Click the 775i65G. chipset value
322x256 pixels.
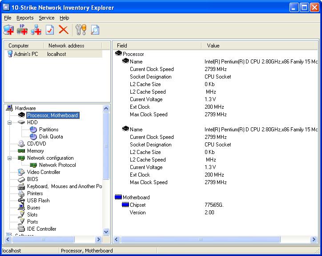click(x=214, y=205)
